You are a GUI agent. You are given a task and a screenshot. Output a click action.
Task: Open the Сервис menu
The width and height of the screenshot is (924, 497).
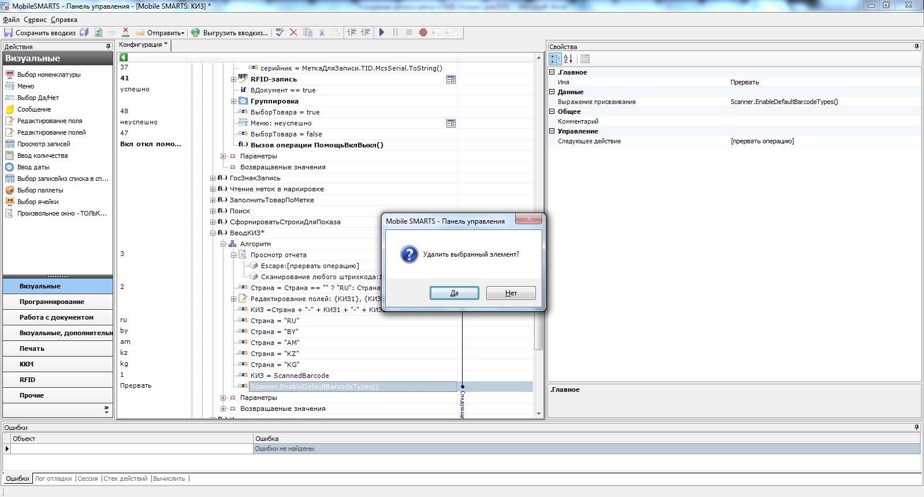pyautogui.click(x=35, y=20)
